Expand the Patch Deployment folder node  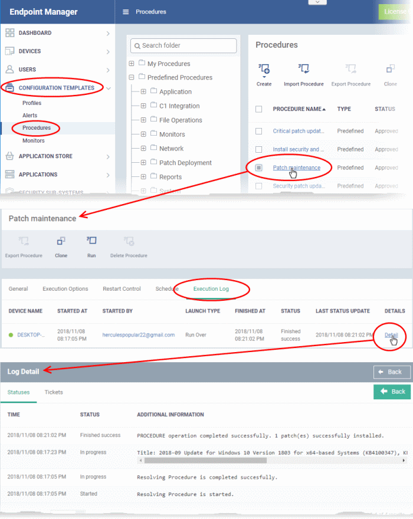143,163
